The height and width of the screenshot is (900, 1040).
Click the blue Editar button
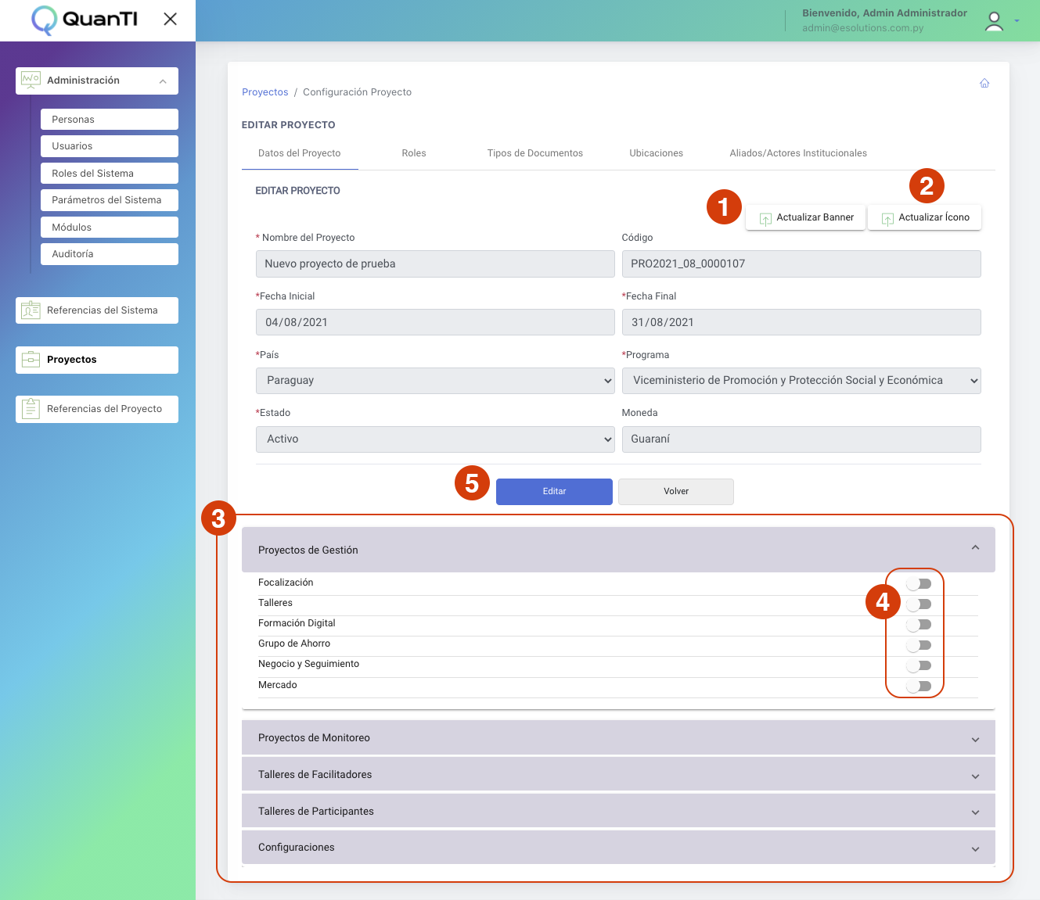554,492
